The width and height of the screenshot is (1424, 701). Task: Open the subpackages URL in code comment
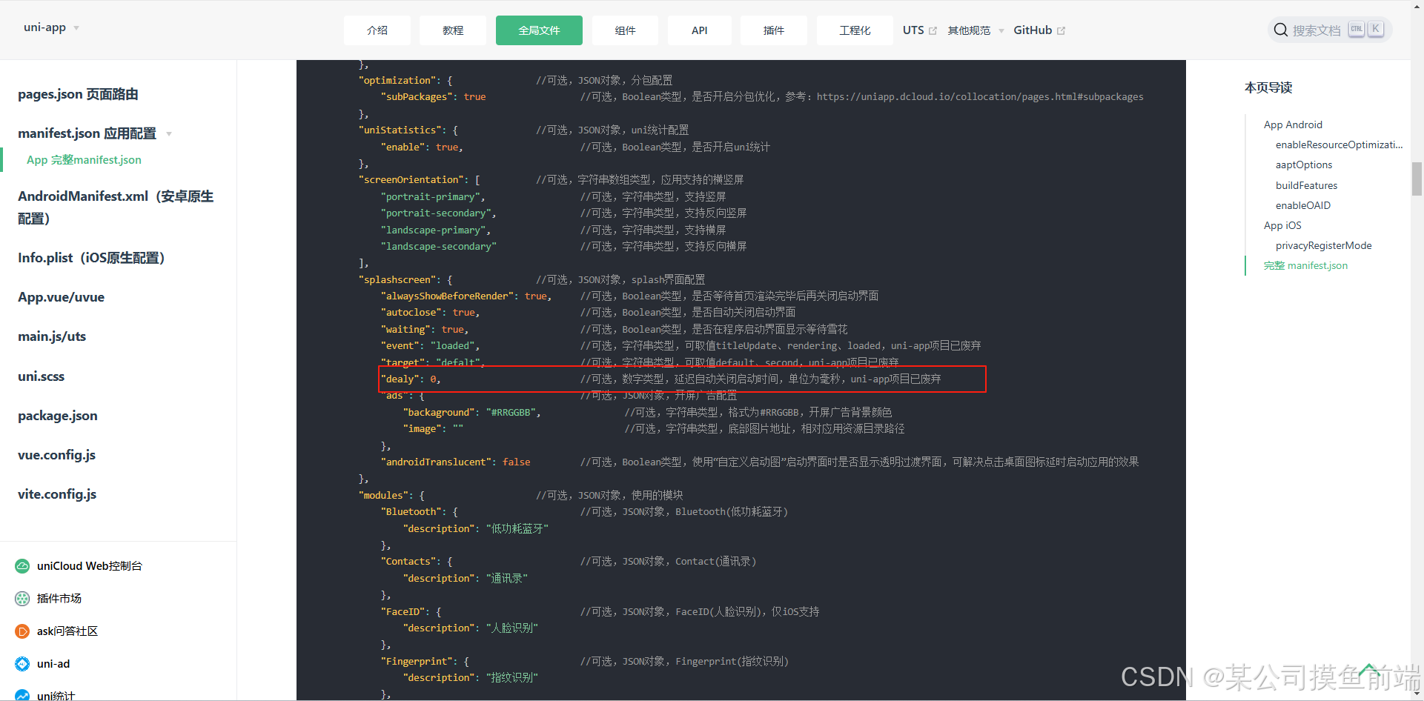point(980,97)
